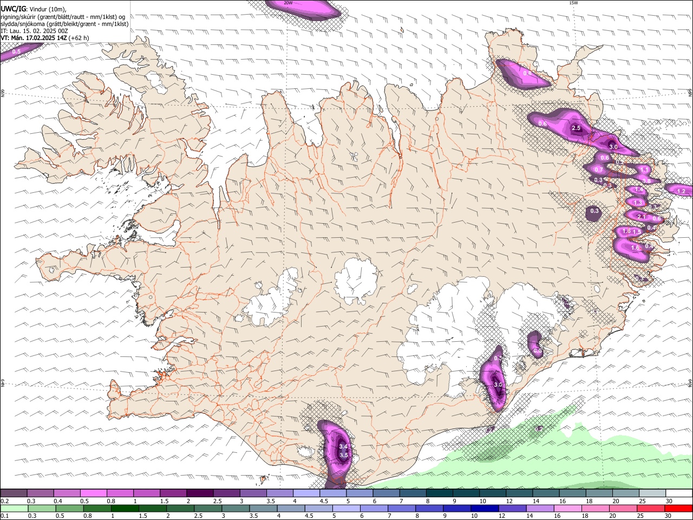Viewport: 693px width, 520px height.
Task: Click the "0.5" value in the top-left corner
Action: 16,51
